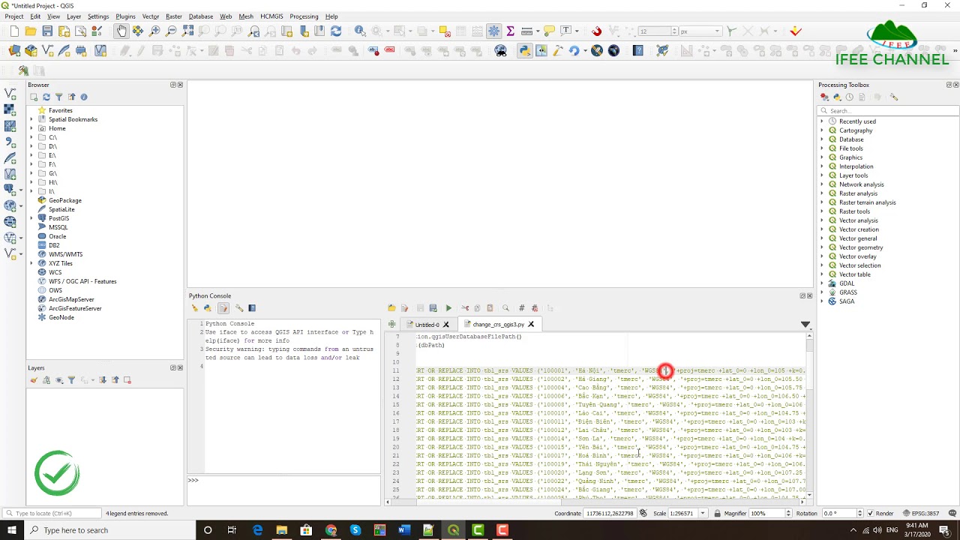960x540 pixels.
Task: Run script with green play button
Action: pos(448,308)
